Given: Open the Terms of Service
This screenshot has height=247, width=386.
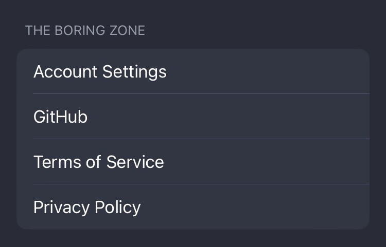Looking at the screenshot, I should tap(193, 162).
